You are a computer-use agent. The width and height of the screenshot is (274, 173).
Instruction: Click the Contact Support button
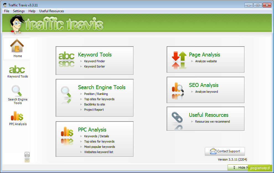click(x=225, y=151)
